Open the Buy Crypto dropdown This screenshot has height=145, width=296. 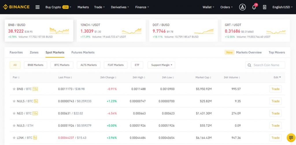pos(58,7)
